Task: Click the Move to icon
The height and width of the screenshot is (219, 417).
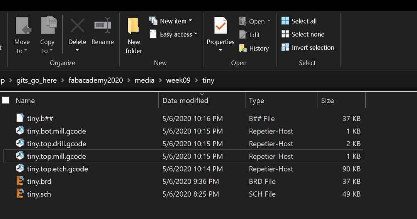Action: (x=22, y=26)
